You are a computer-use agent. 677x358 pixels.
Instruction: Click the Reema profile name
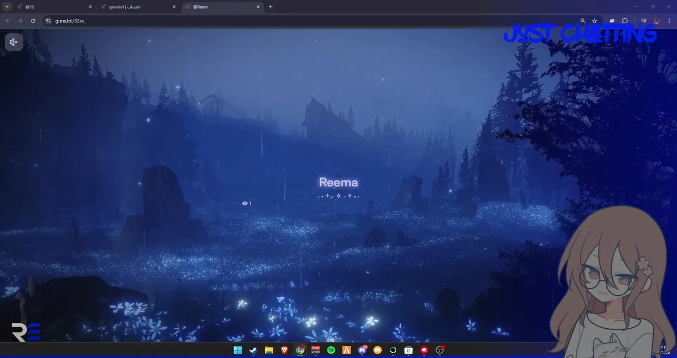tap(338, 182)
